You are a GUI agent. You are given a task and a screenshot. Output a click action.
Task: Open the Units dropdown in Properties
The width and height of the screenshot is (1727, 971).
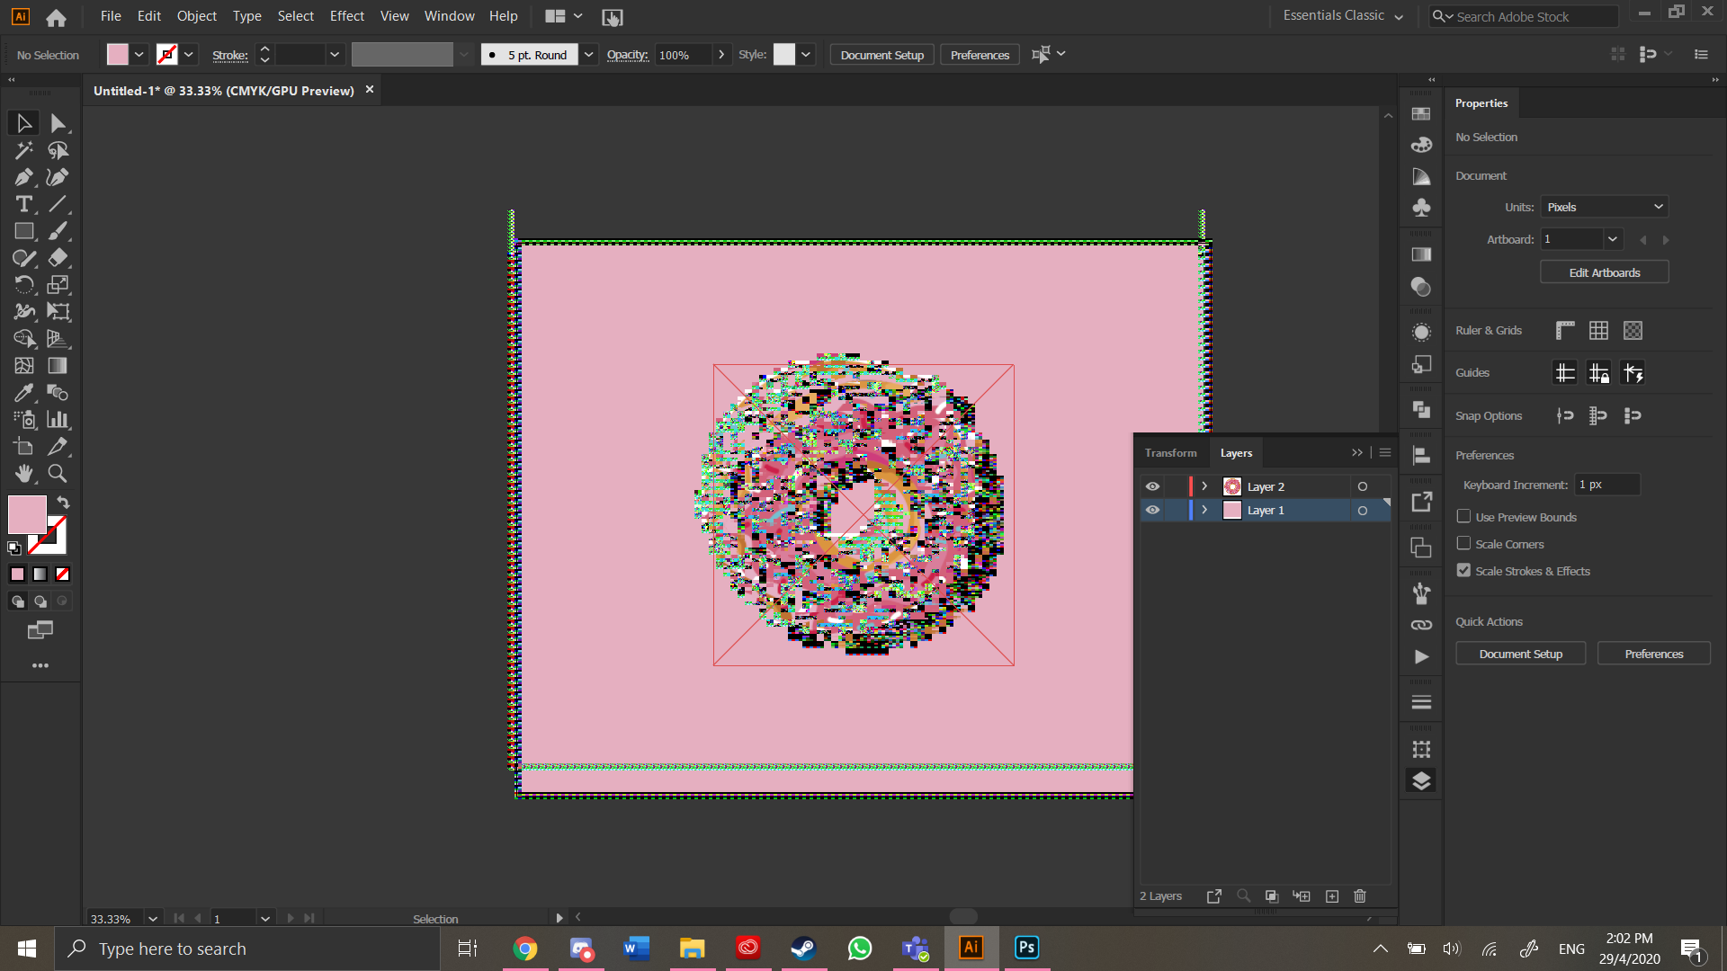click(1604, 206)
